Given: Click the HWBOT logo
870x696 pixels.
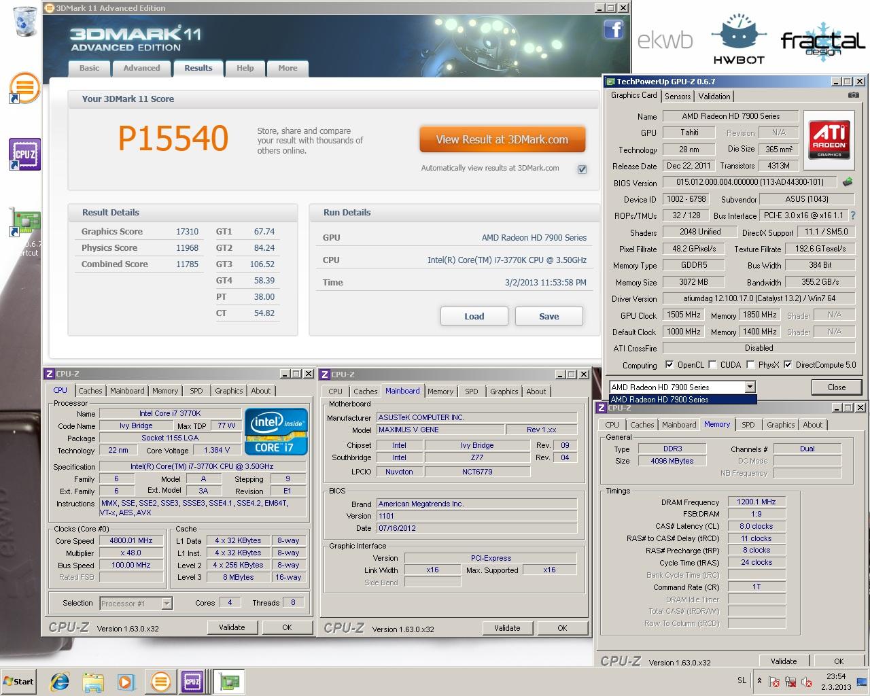Looking at the screenshot, I should click(x=737, y=39).
